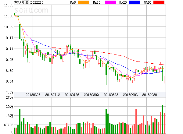This screenshot has height=134, width=183.
Task: Select the MA5 legend label
Action: (73, 2)
